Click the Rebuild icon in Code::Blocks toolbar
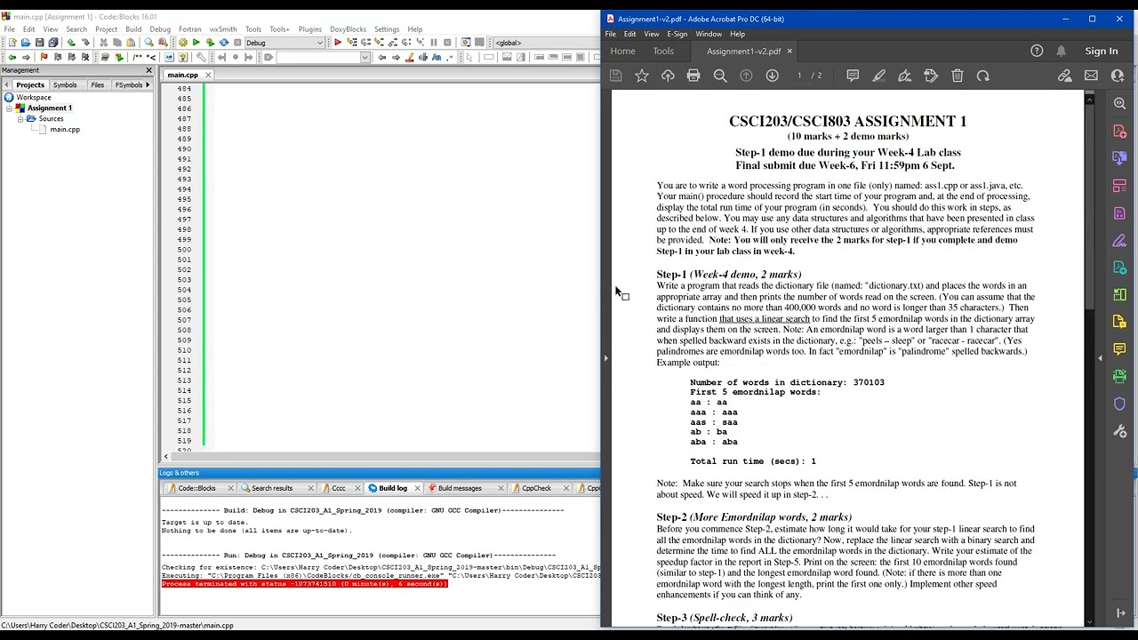This screenshot has width=1138, height=640. [x=224, y=43]
